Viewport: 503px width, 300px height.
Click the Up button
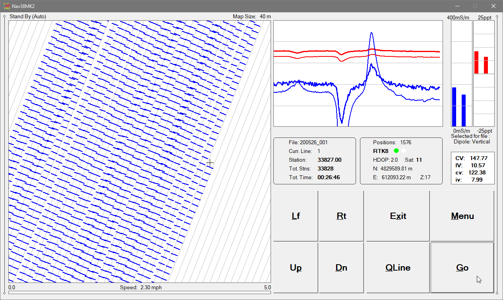tap(296, 267)
